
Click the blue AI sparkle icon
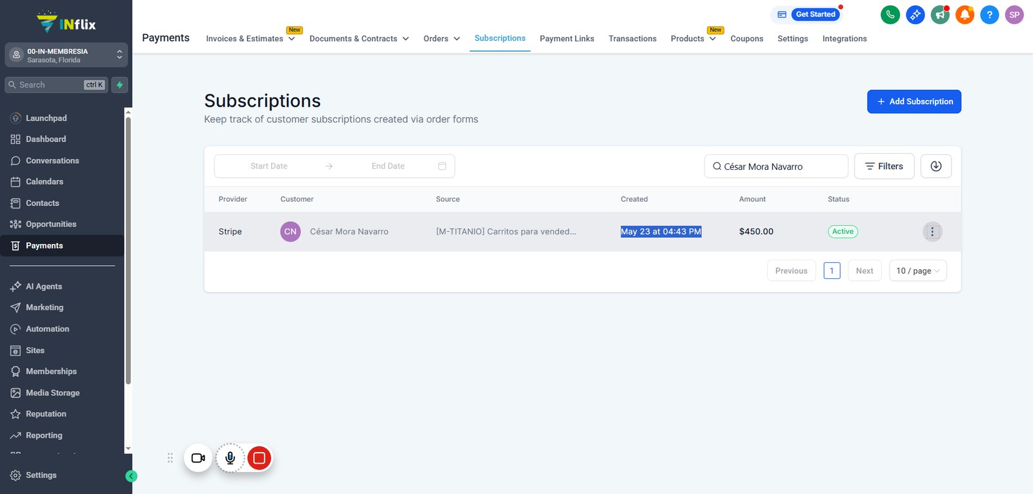click(x=915, y=15)
